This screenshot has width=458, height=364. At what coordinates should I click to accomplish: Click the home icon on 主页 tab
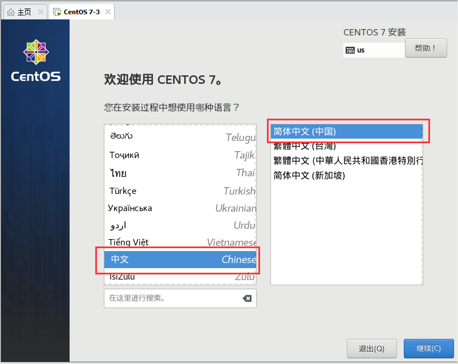tap(10, 12)
